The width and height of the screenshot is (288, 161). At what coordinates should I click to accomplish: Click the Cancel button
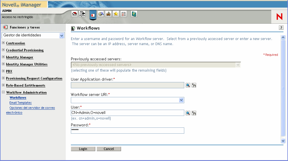point(109,149)
